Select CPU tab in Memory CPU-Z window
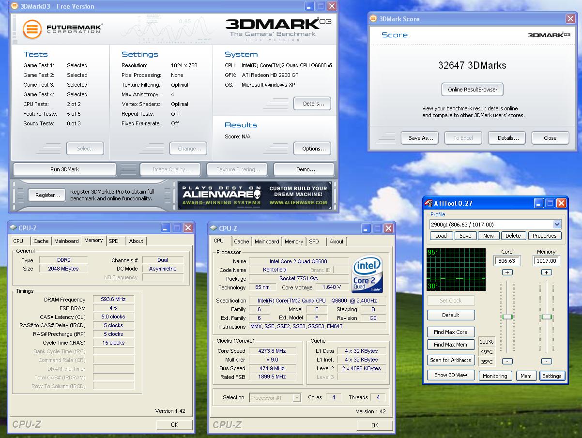 point(18,241)
